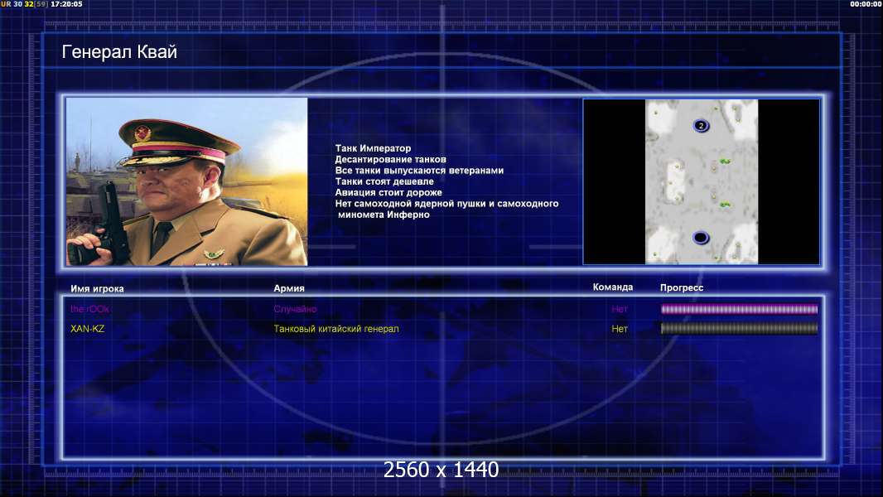Click the pink loading progress bar
Image resolution: width=883 pixels, height=497 pixels.
pyautogui.click(x=739, y=309)
